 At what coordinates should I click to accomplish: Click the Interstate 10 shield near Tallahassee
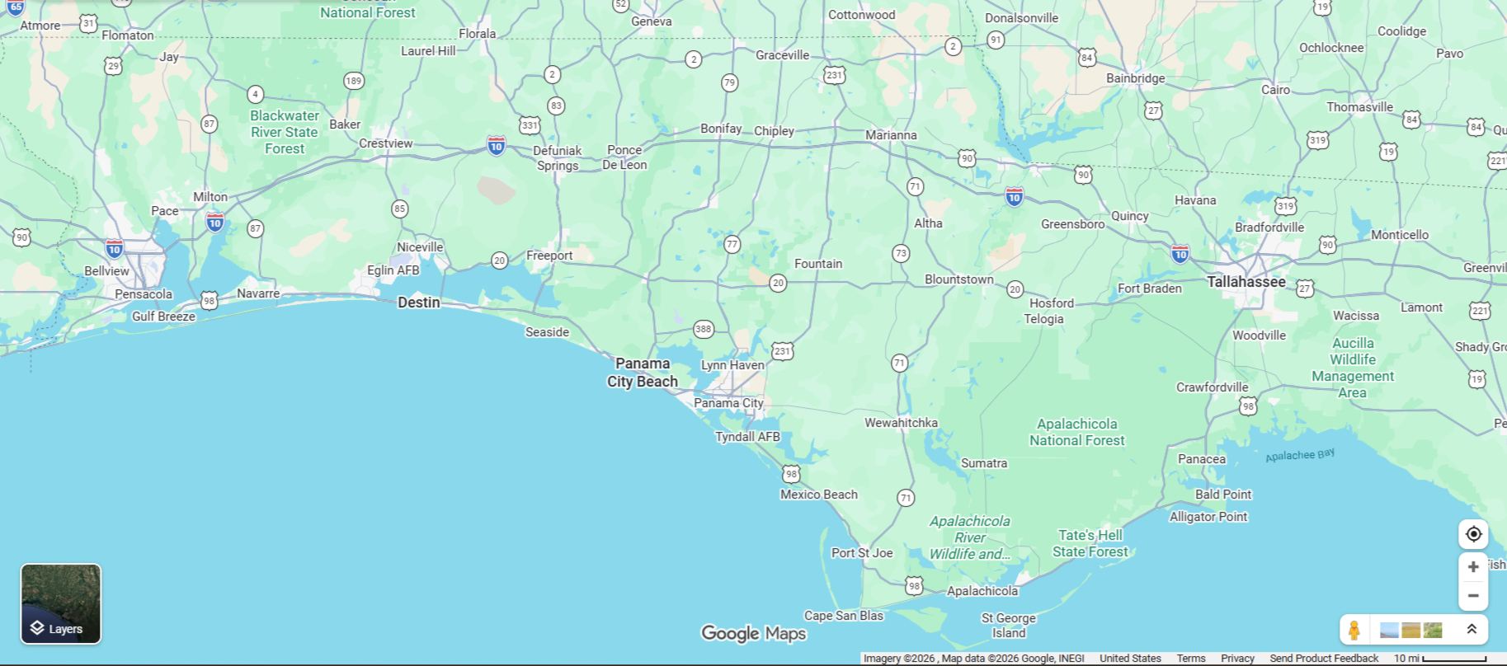(1180, 254)
